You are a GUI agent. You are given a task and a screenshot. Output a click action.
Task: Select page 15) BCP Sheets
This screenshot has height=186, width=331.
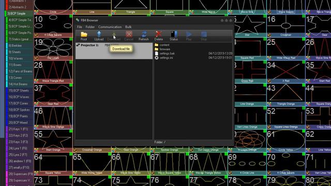20,90
